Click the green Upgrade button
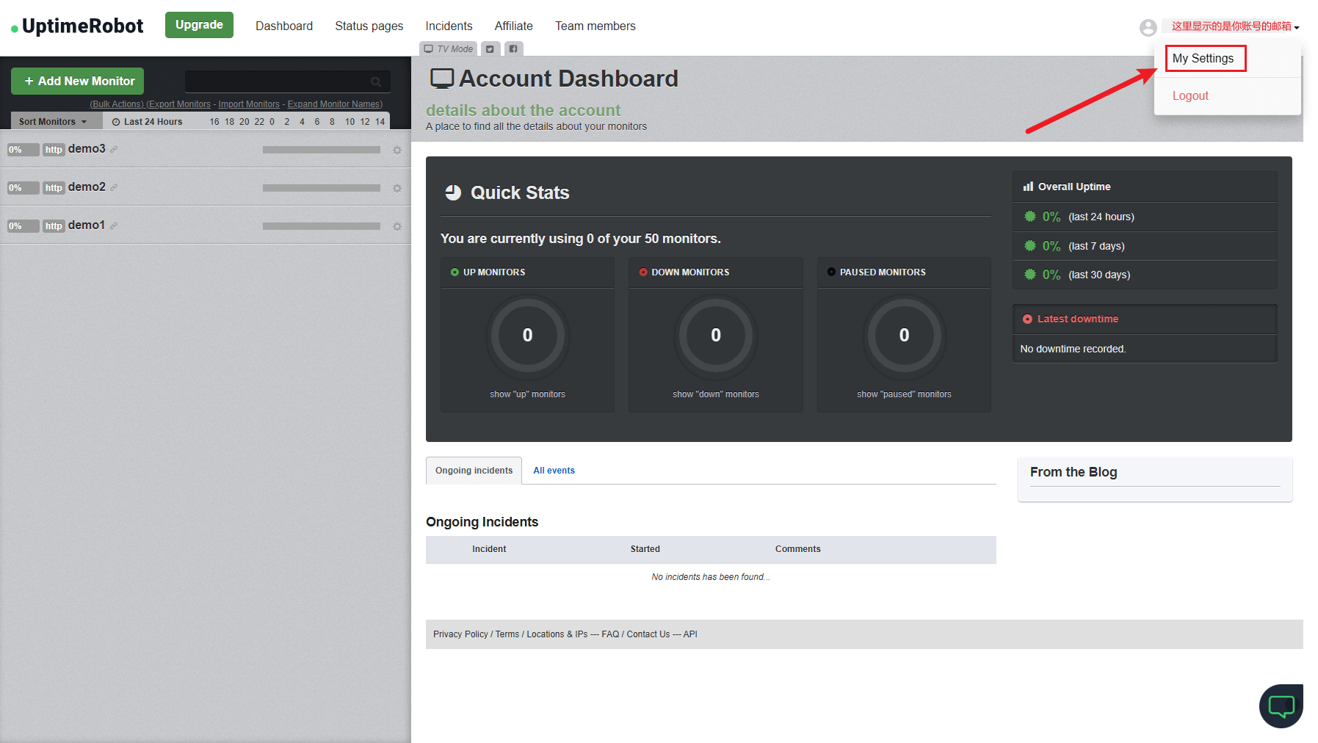The width and height of the screenshot is (1318, 743). (199, 25)
